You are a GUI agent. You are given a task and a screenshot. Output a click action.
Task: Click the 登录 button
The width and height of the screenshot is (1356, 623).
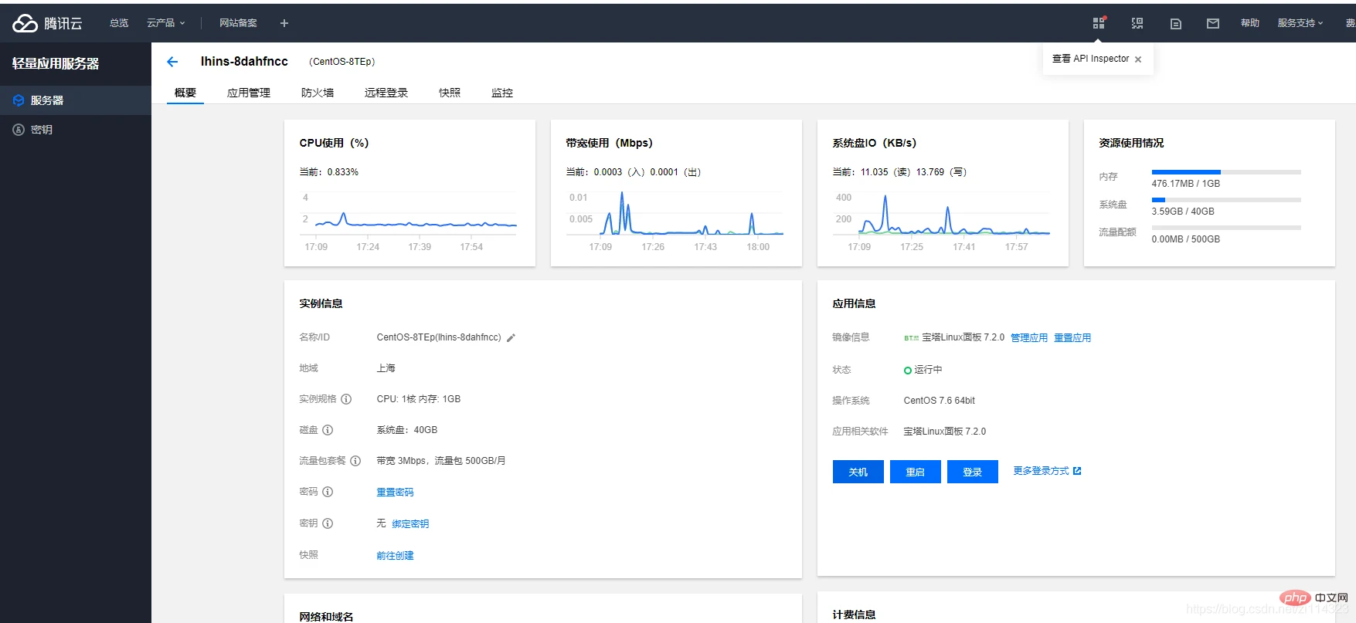973,472
